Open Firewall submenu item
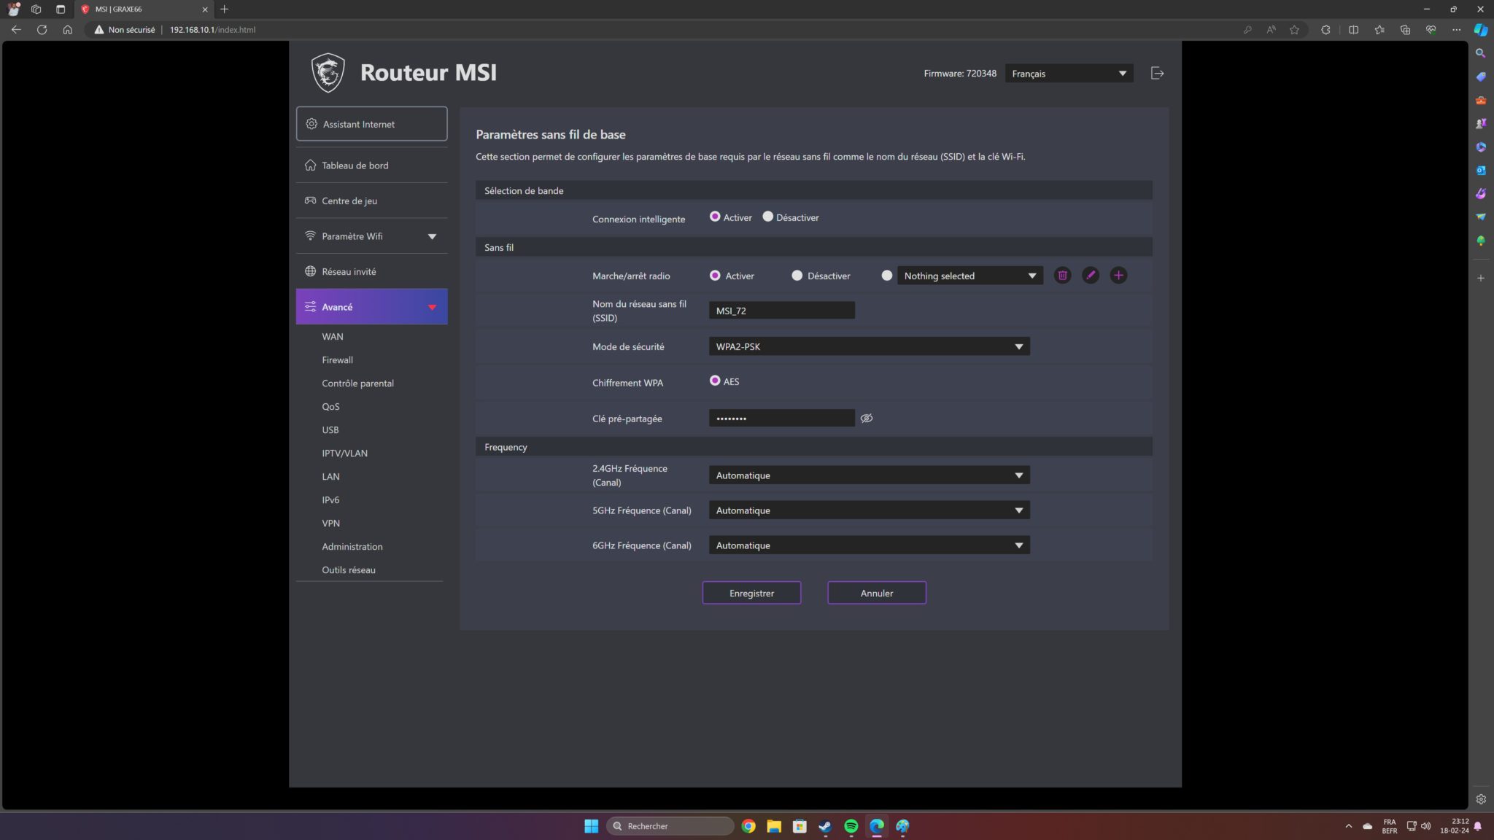Image resolution: width=1494 pixels, height=840 pixels. coord(337,359)
